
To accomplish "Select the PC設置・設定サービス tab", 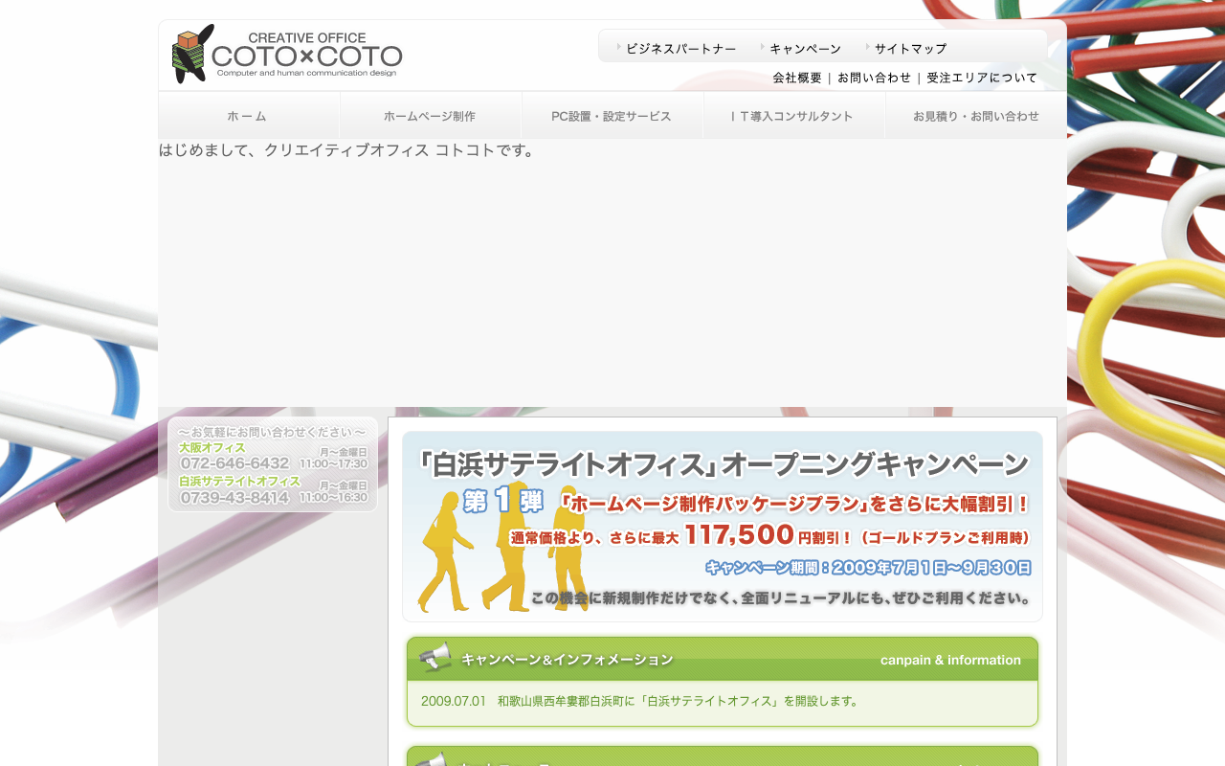I will 612,116.
